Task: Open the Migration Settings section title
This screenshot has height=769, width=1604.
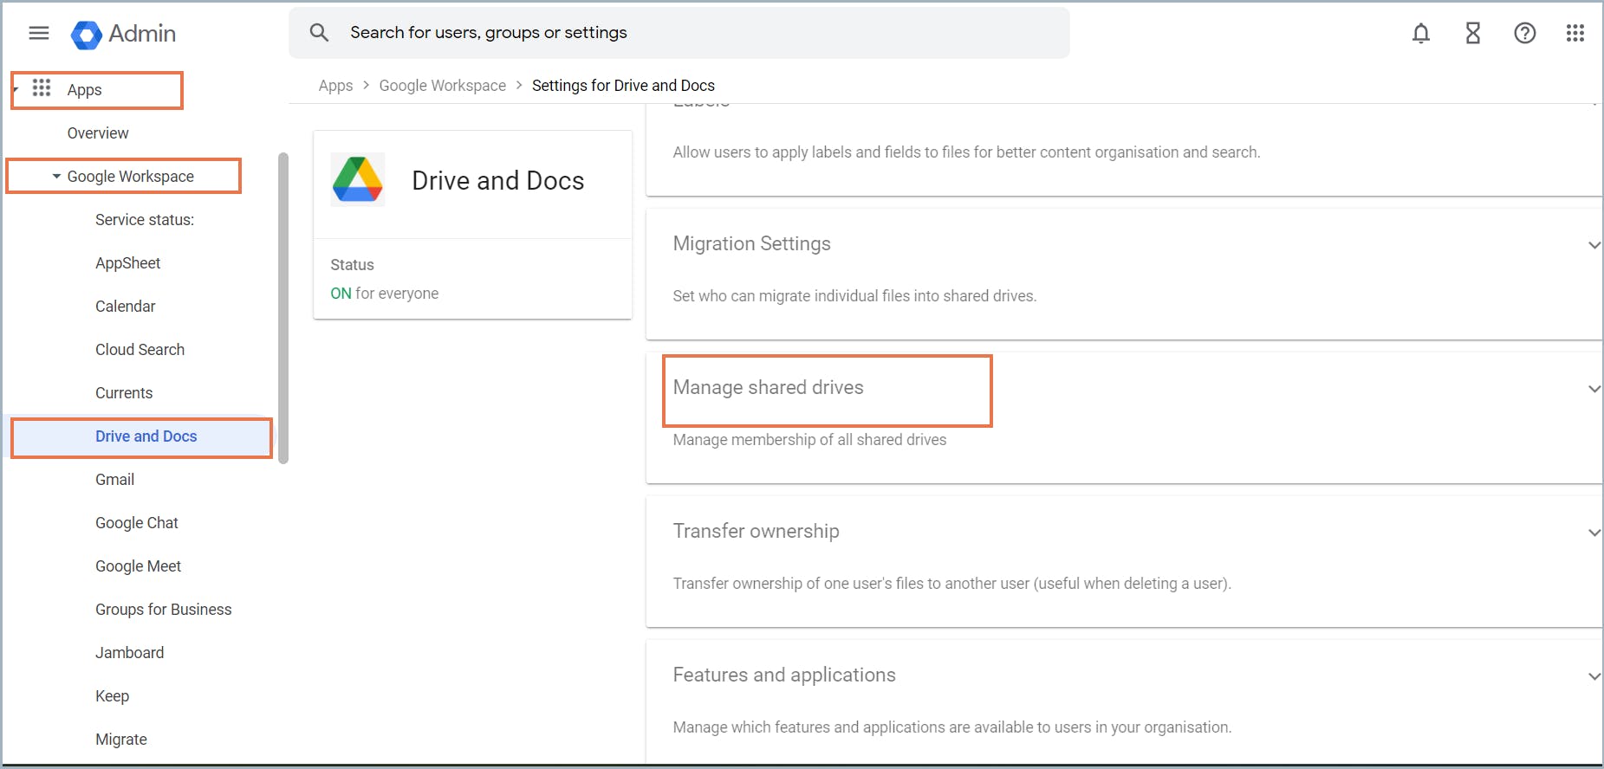Action: coord(752,243)
